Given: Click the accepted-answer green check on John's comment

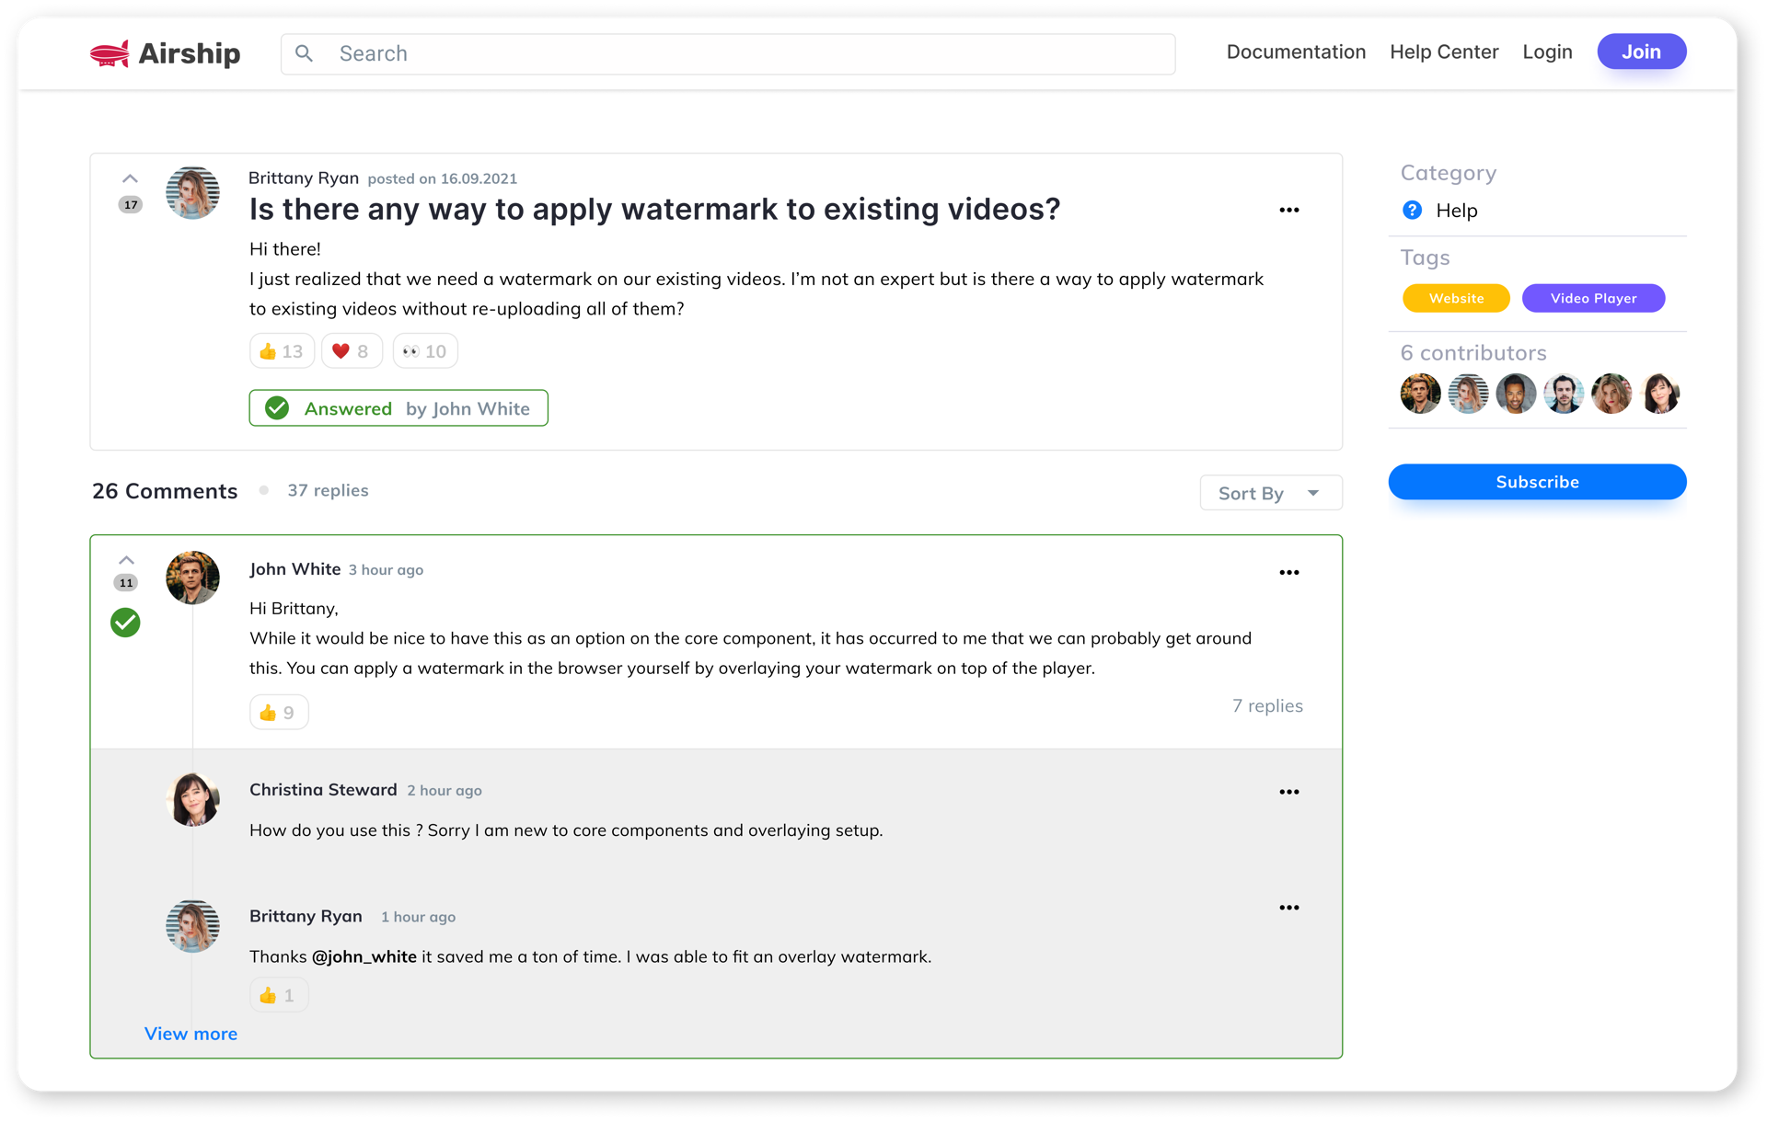Looking at the screenshot, I should pos(125,623).
